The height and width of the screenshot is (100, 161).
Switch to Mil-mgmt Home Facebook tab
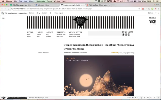pos(47,5)
